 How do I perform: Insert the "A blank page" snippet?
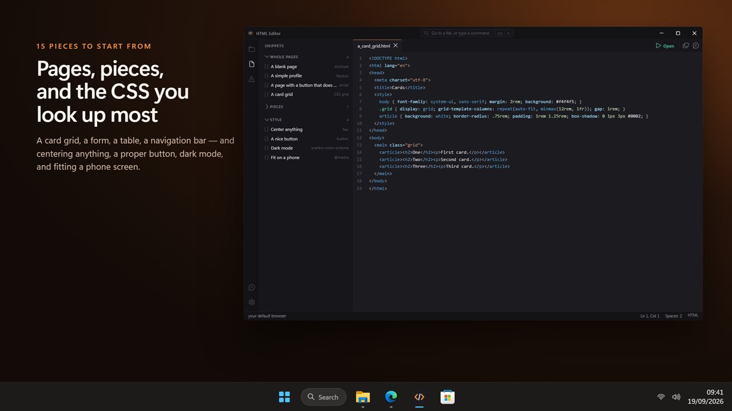pos(307,66)
